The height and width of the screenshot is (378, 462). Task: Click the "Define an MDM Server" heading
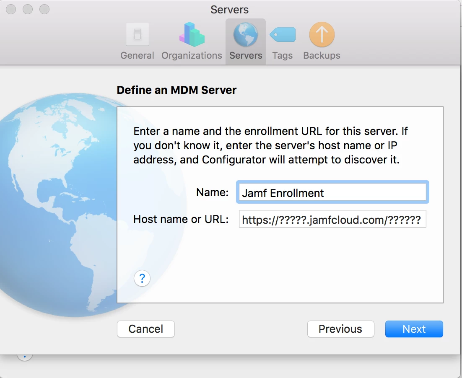pyautogui.click(x=176, y=90)
